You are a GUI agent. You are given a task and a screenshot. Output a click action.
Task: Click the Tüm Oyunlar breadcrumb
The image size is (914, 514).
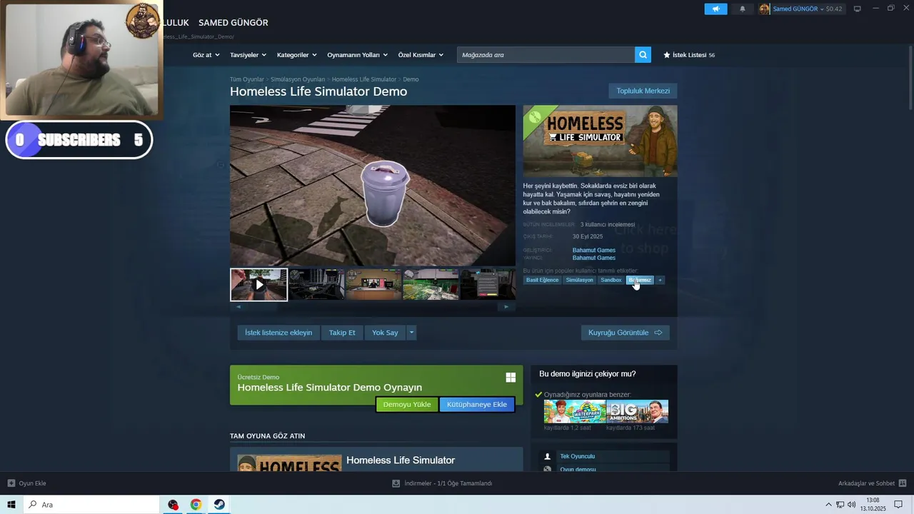click(x=247, y=79)
